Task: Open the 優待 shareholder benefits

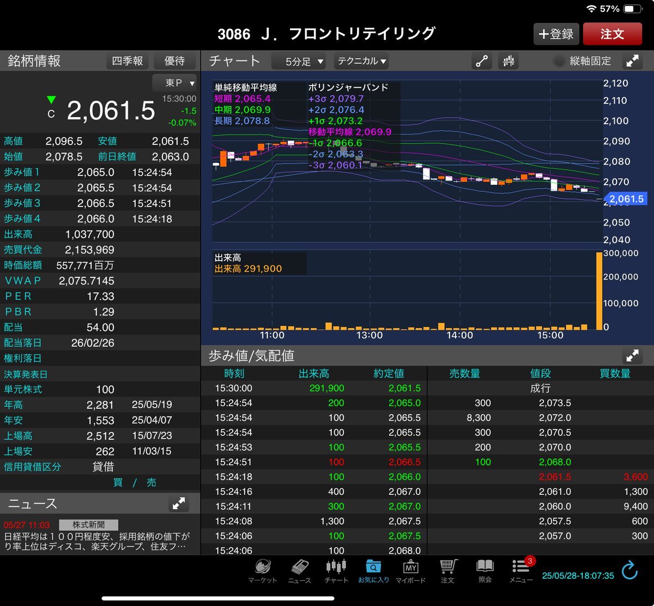Action: click(x=174, y=60)
